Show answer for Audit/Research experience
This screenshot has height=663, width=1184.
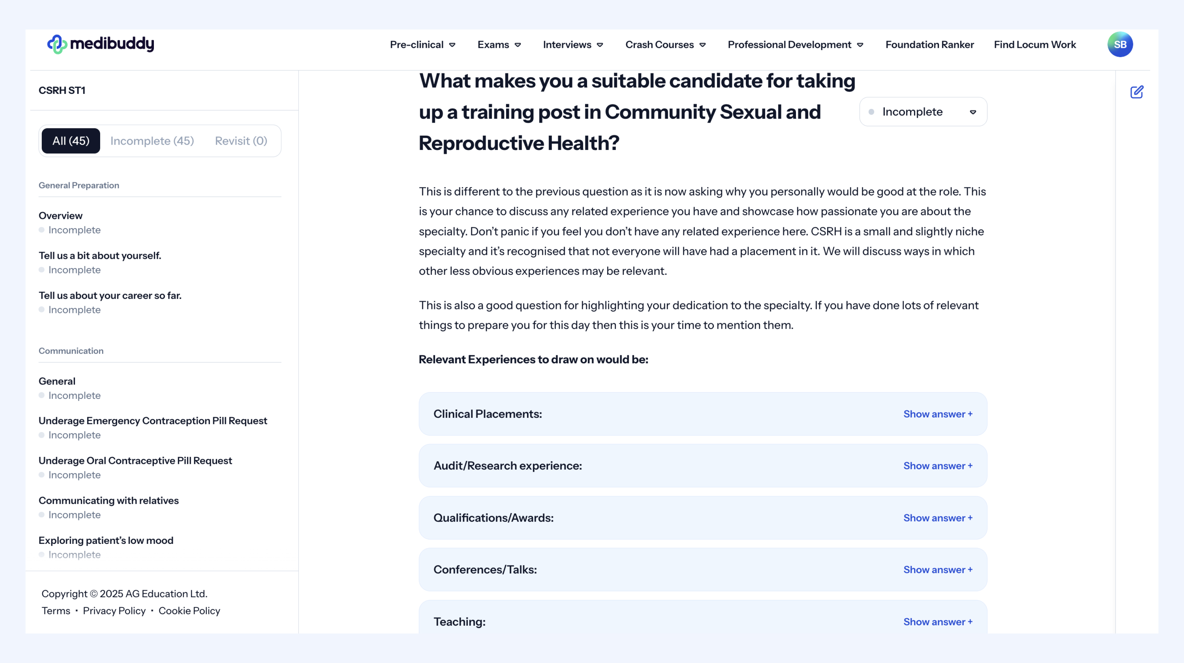(938, 466)
